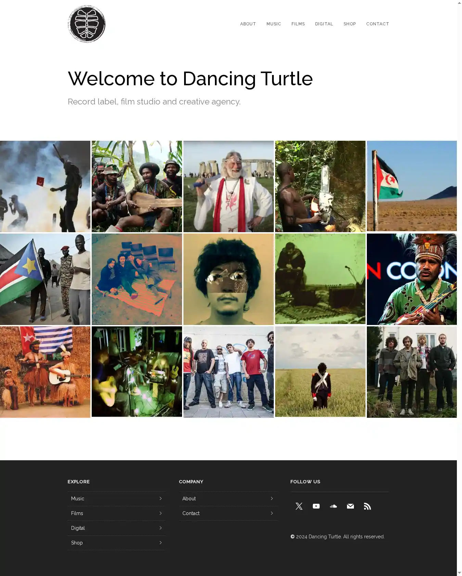The height and width of the screenshot is (576, 462).
Task: Click the chevron beside footer About
Action: coord(272,499)
